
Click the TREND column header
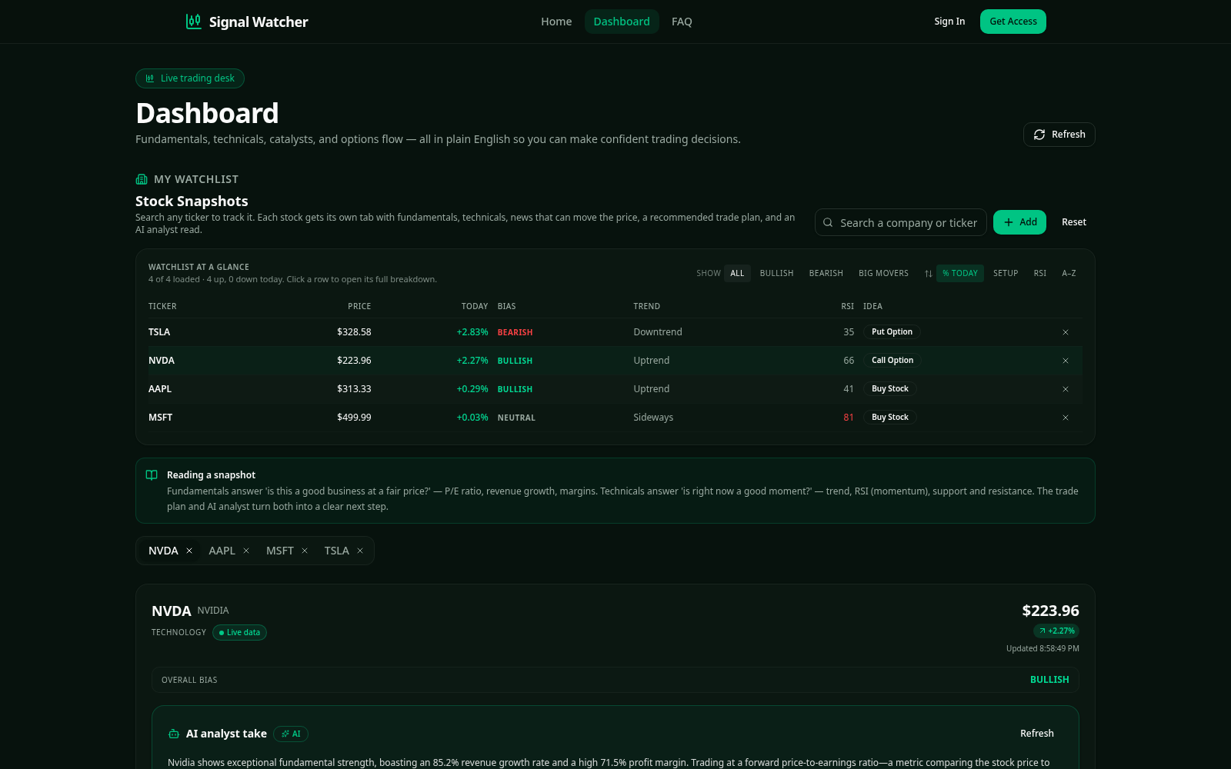(x=647, y=306)
